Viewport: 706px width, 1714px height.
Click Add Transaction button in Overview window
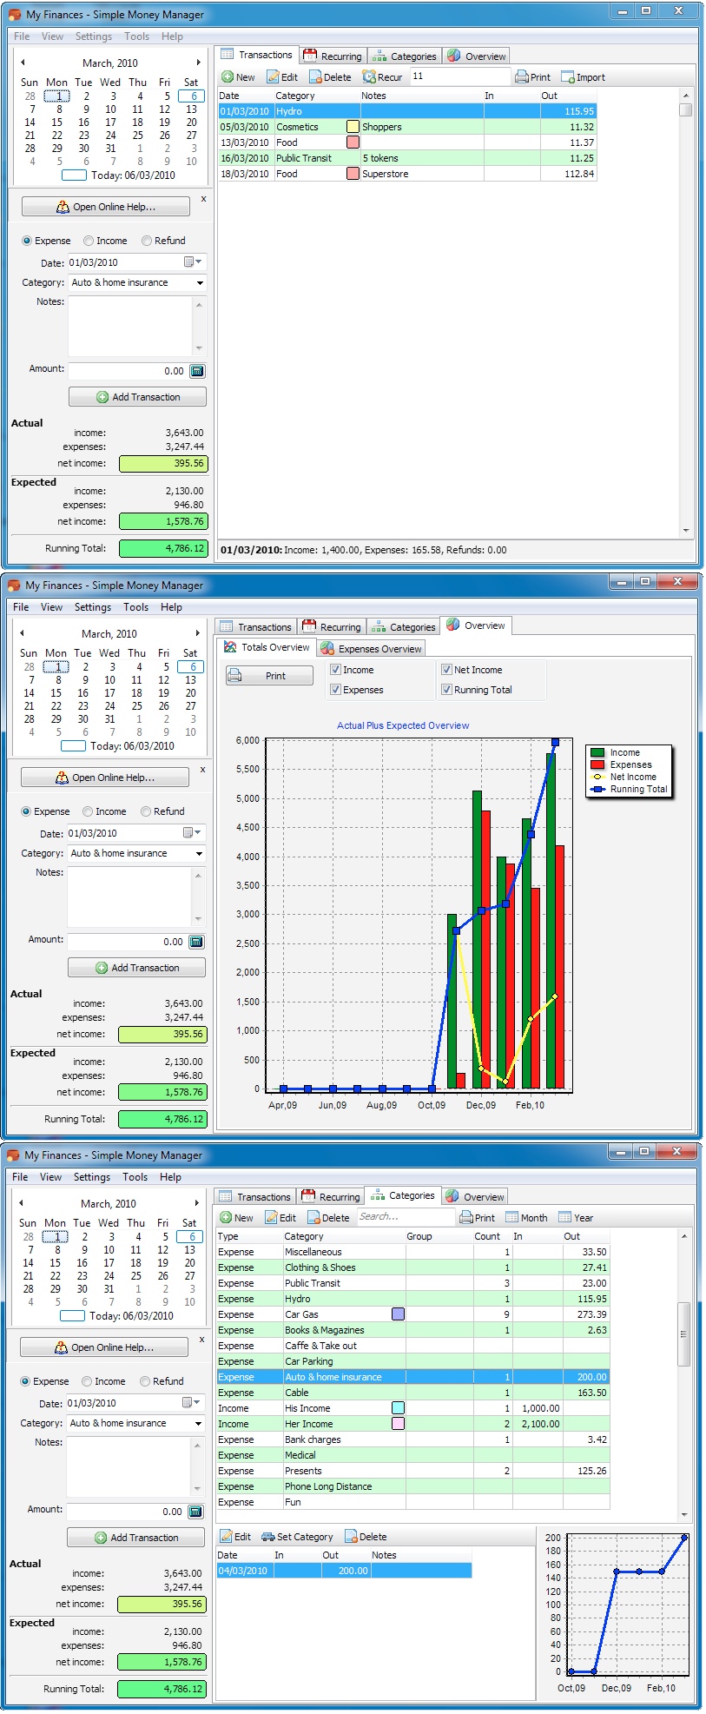click(136, 968)
